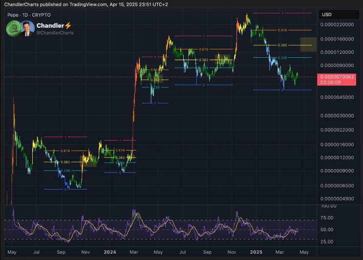363x260 pixels.
Task: Click the countdown timer 02:08:09
Action: 330,82
